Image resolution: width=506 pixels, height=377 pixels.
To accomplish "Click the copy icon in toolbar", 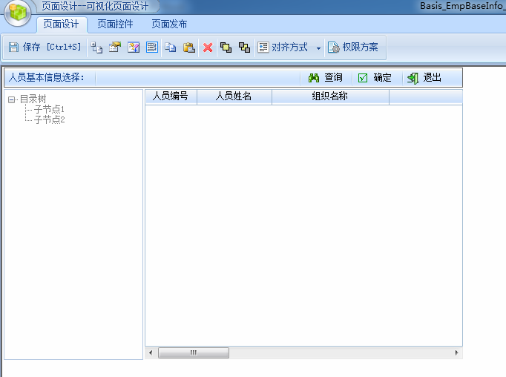I will click(171, 47).
